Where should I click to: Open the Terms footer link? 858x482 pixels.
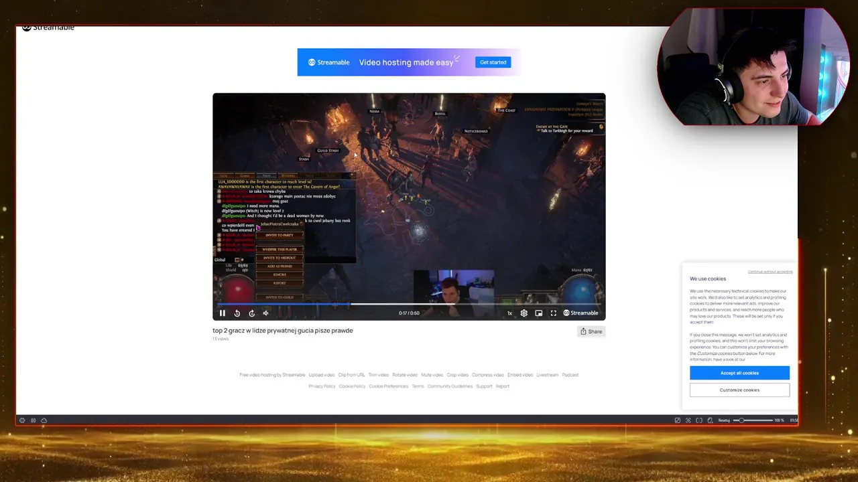418,386
